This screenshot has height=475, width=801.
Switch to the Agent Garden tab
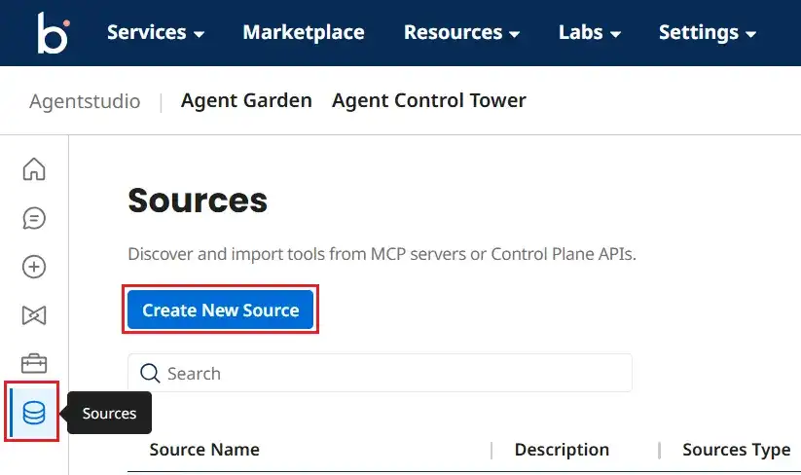pyautogui.click(x=246, y=100)
